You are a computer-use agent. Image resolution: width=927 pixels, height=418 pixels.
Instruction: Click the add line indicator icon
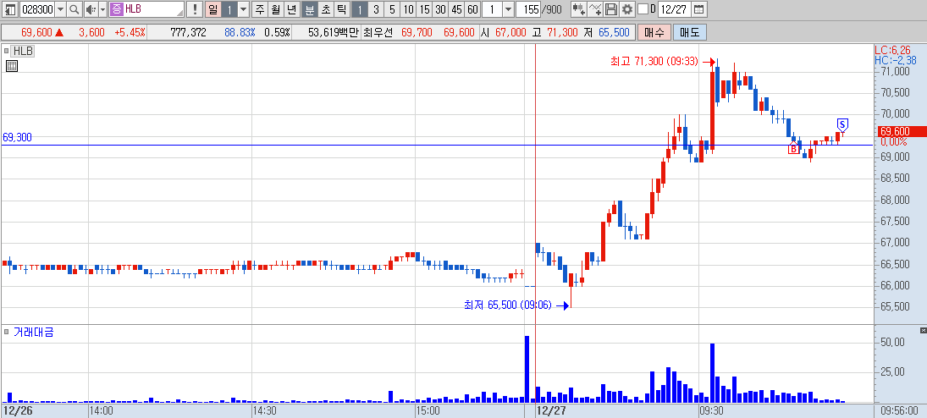click(595, 8)
